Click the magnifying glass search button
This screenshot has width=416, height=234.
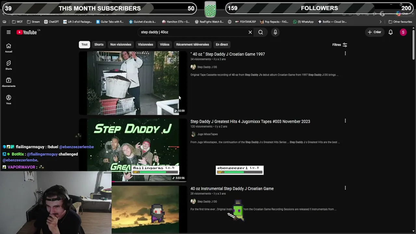261,32
